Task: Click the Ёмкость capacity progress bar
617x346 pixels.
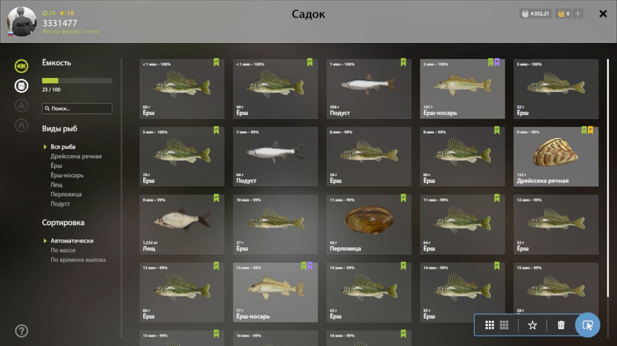Action: pos(77,80)
